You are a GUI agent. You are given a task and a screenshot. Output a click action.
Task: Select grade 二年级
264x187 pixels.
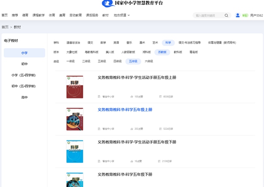[86, 61]
